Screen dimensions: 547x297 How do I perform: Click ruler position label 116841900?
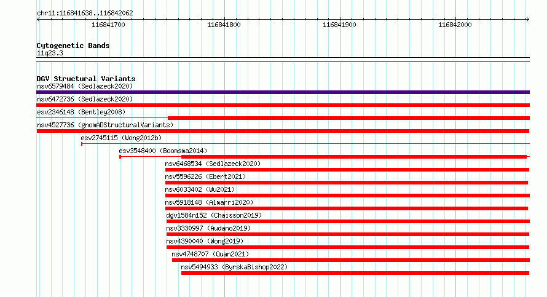(339, 25)
